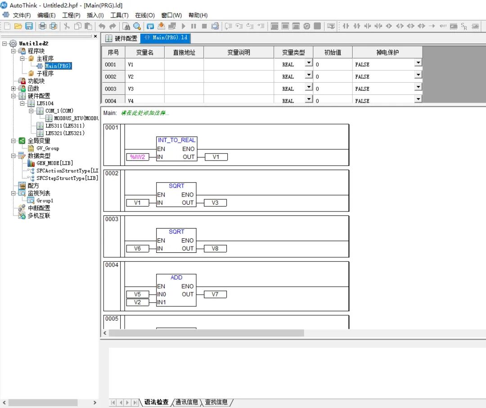This screenshot has height=408, width=486.
Task: Select 中断配置 in project tree
Action: click(39, 208)
